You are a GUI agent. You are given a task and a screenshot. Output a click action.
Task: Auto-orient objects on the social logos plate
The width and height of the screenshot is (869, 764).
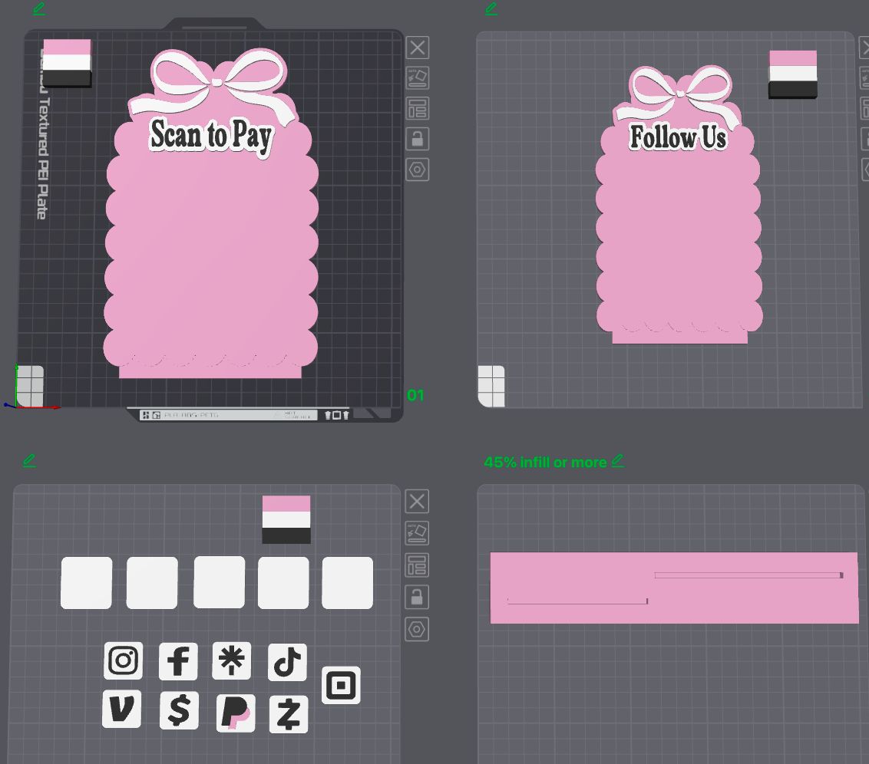(417, 533)
